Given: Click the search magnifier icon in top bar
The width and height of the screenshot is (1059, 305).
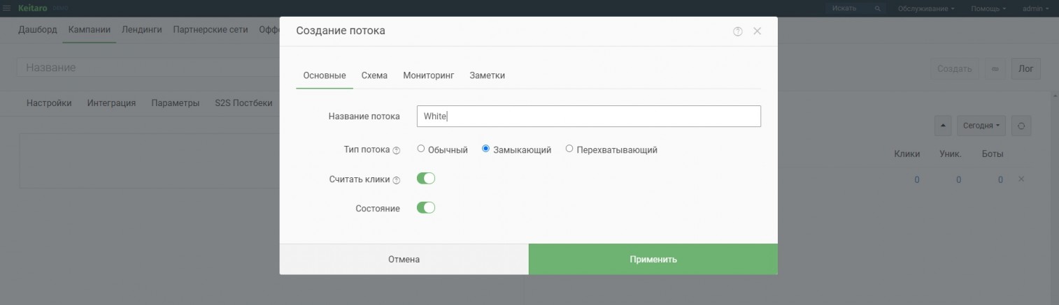Looking at the screenshot, I should (x=878, y=8).
